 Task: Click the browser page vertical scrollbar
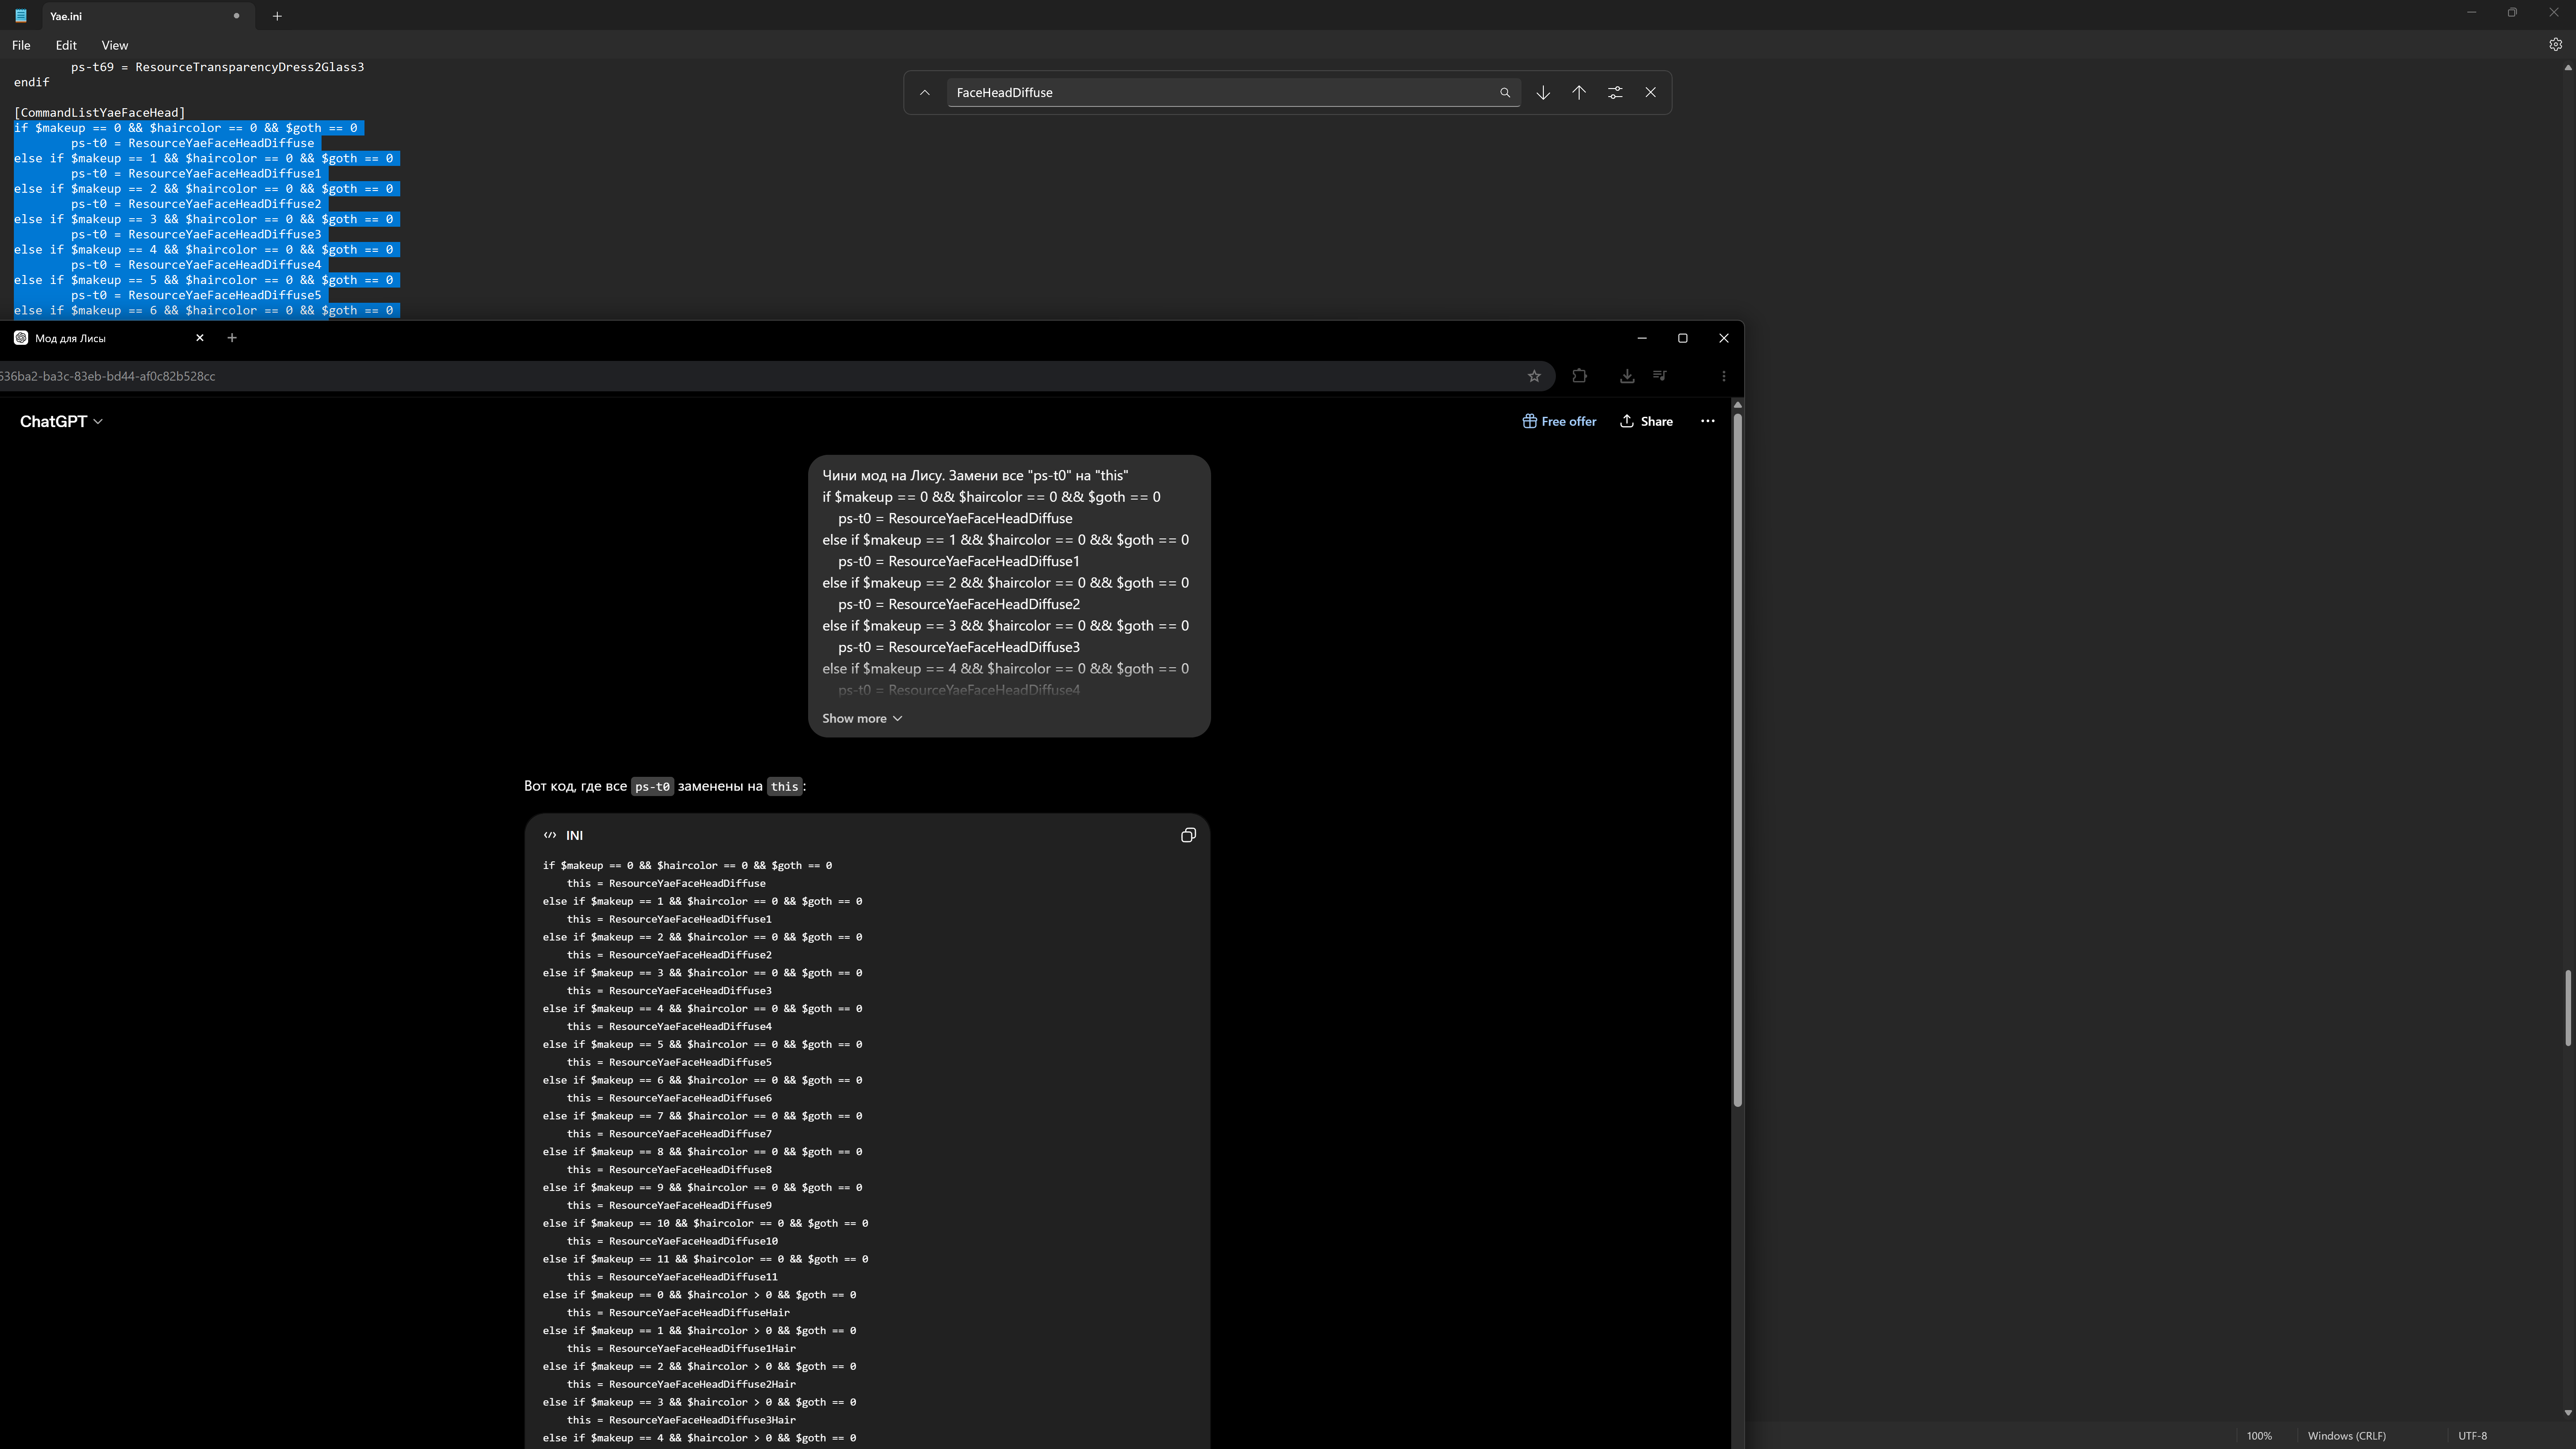[x=1737, y=760]
